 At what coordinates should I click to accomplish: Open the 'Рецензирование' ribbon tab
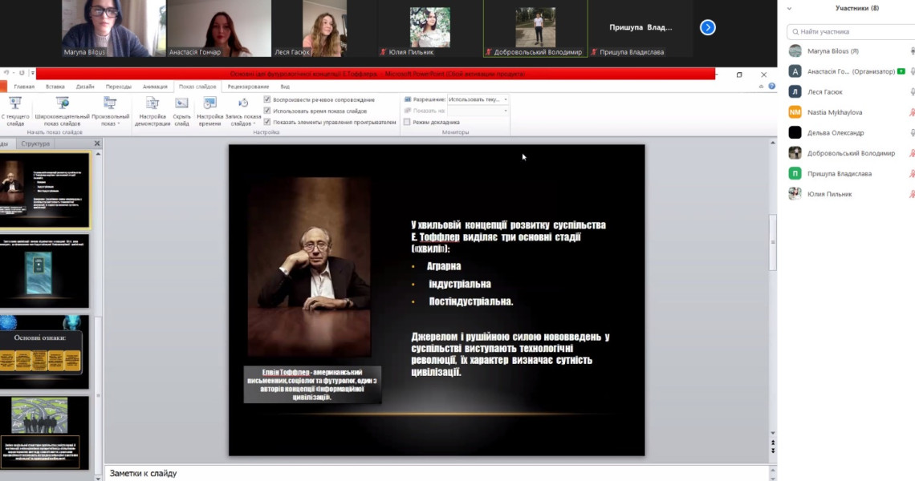click(248, 87)
